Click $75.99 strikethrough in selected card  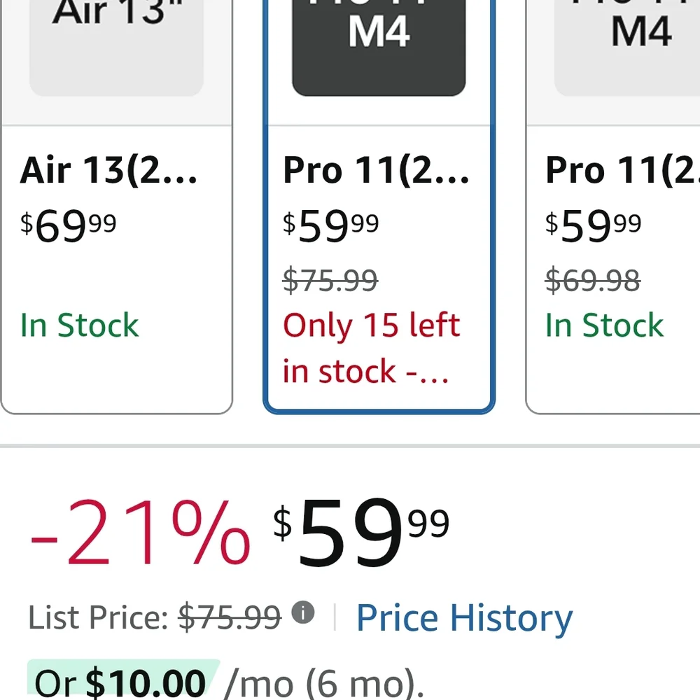pyautogui.click(x=330, y=281)
